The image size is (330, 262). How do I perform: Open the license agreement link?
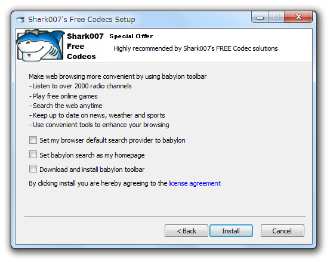[x=195, y=183]
